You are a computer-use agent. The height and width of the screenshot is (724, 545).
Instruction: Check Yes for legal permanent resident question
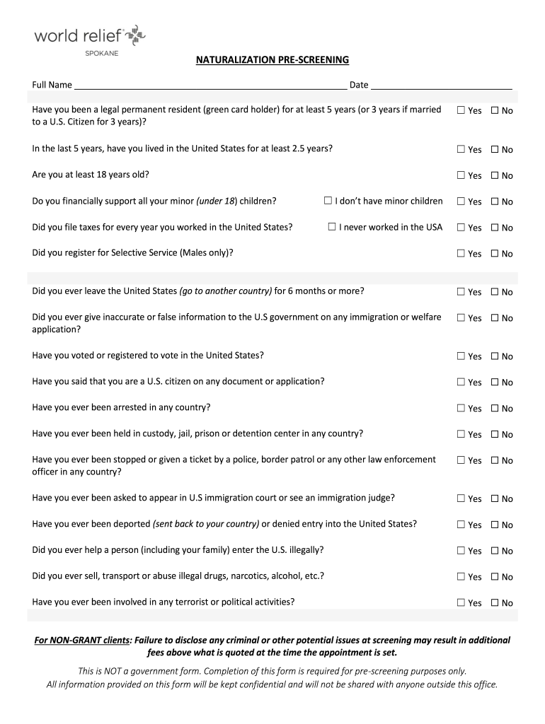[461, 110]
